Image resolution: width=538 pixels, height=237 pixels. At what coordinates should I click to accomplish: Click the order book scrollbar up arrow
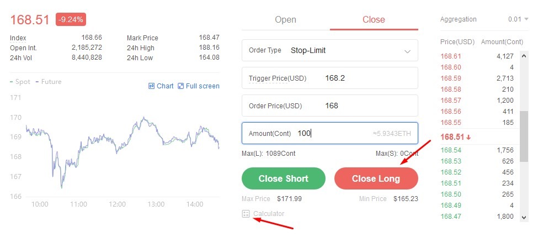coord(524,56)
